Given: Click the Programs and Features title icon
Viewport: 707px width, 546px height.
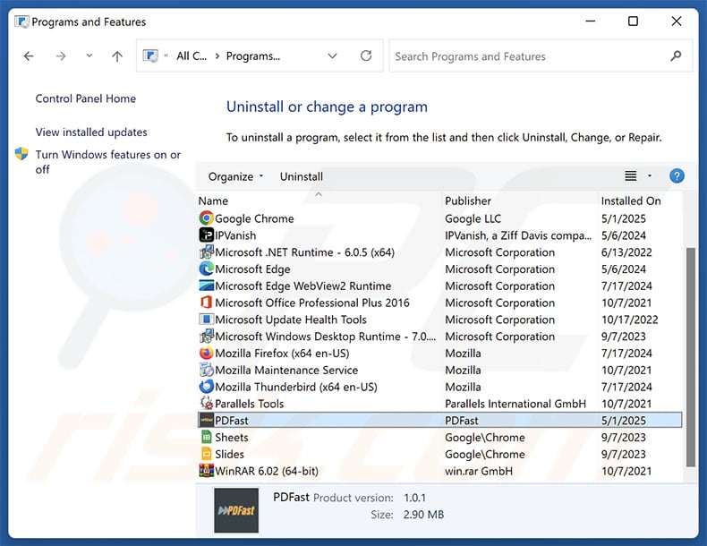Looking at the screenshot, I should (x=21, y=21).
